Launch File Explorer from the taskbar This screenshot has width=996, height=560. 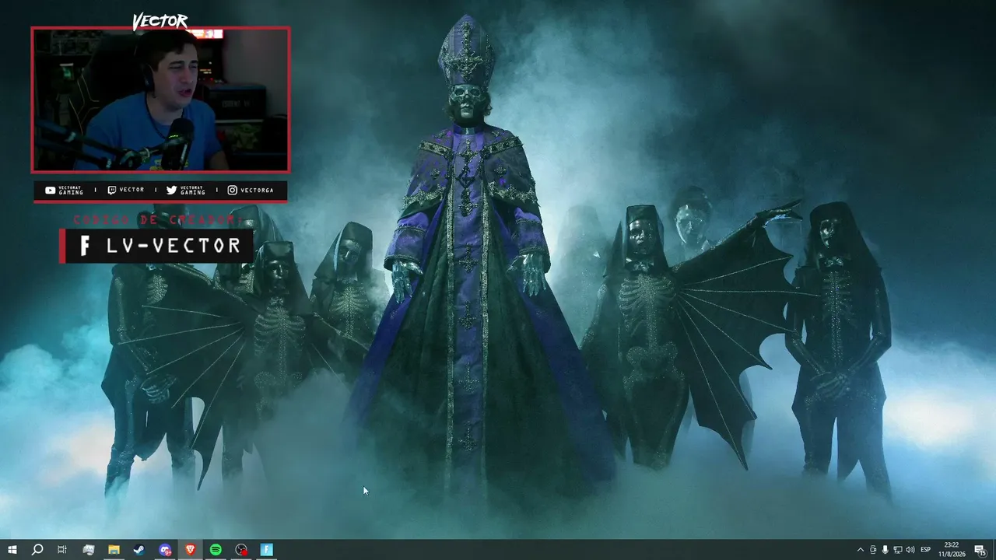[114, 550]
